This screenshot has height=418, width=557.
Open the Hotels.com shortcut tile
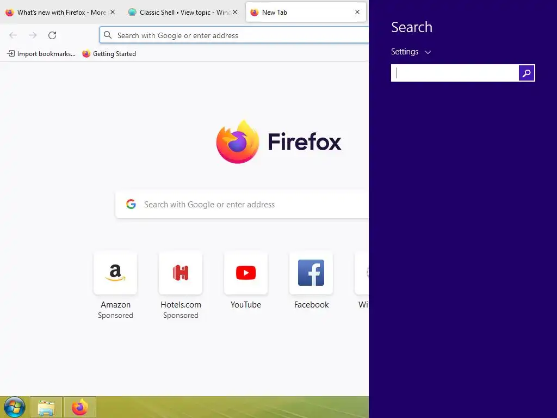(x=181, y=273)
